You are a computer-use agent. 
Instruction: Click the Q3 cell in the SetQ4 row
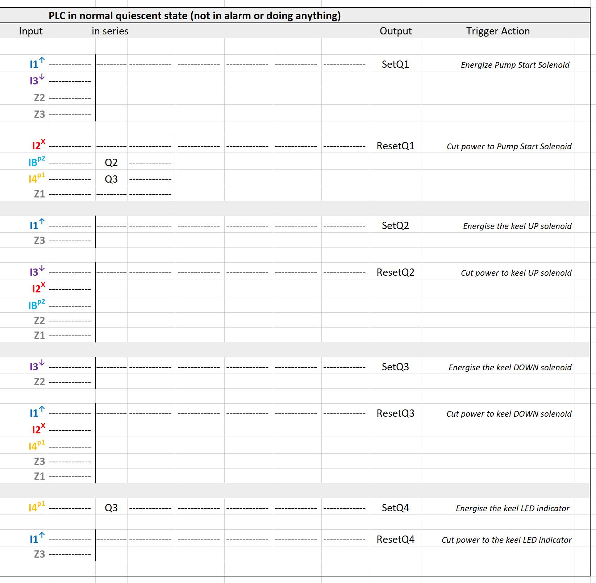coord(111,508)
